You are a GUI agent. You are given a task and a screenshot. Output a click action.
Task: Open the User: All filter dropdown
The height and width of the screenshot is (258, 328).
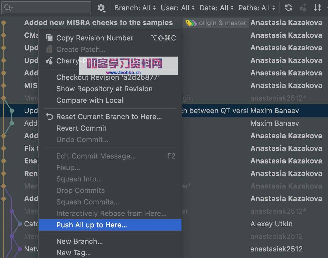[x=178, y=8]
